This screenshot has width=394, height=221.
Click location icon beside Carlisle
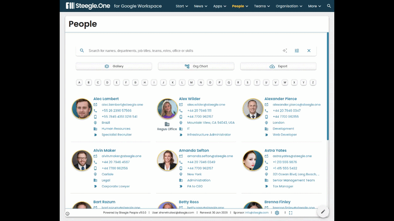point(95,174)
